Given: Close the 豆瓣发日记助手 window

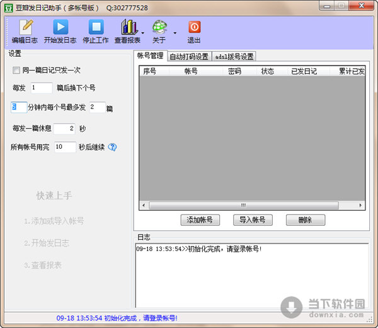Looking at the screenshot, I should point(362,6).
